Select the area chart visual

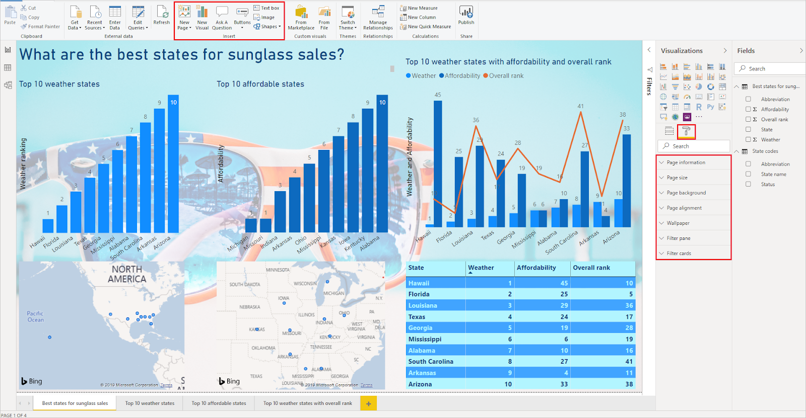point(675,76)
